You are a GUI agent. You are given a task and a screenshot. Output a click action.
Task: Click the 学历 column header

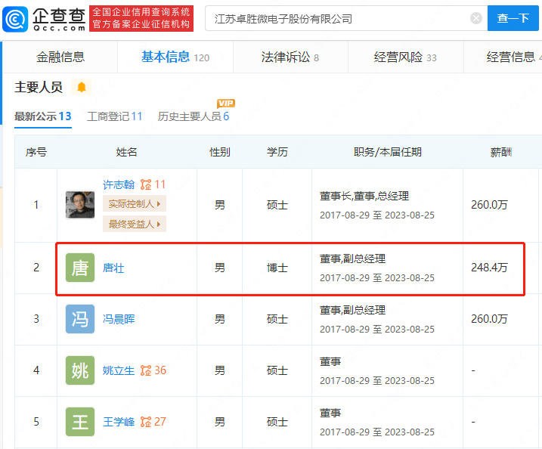tap(277, 152)
